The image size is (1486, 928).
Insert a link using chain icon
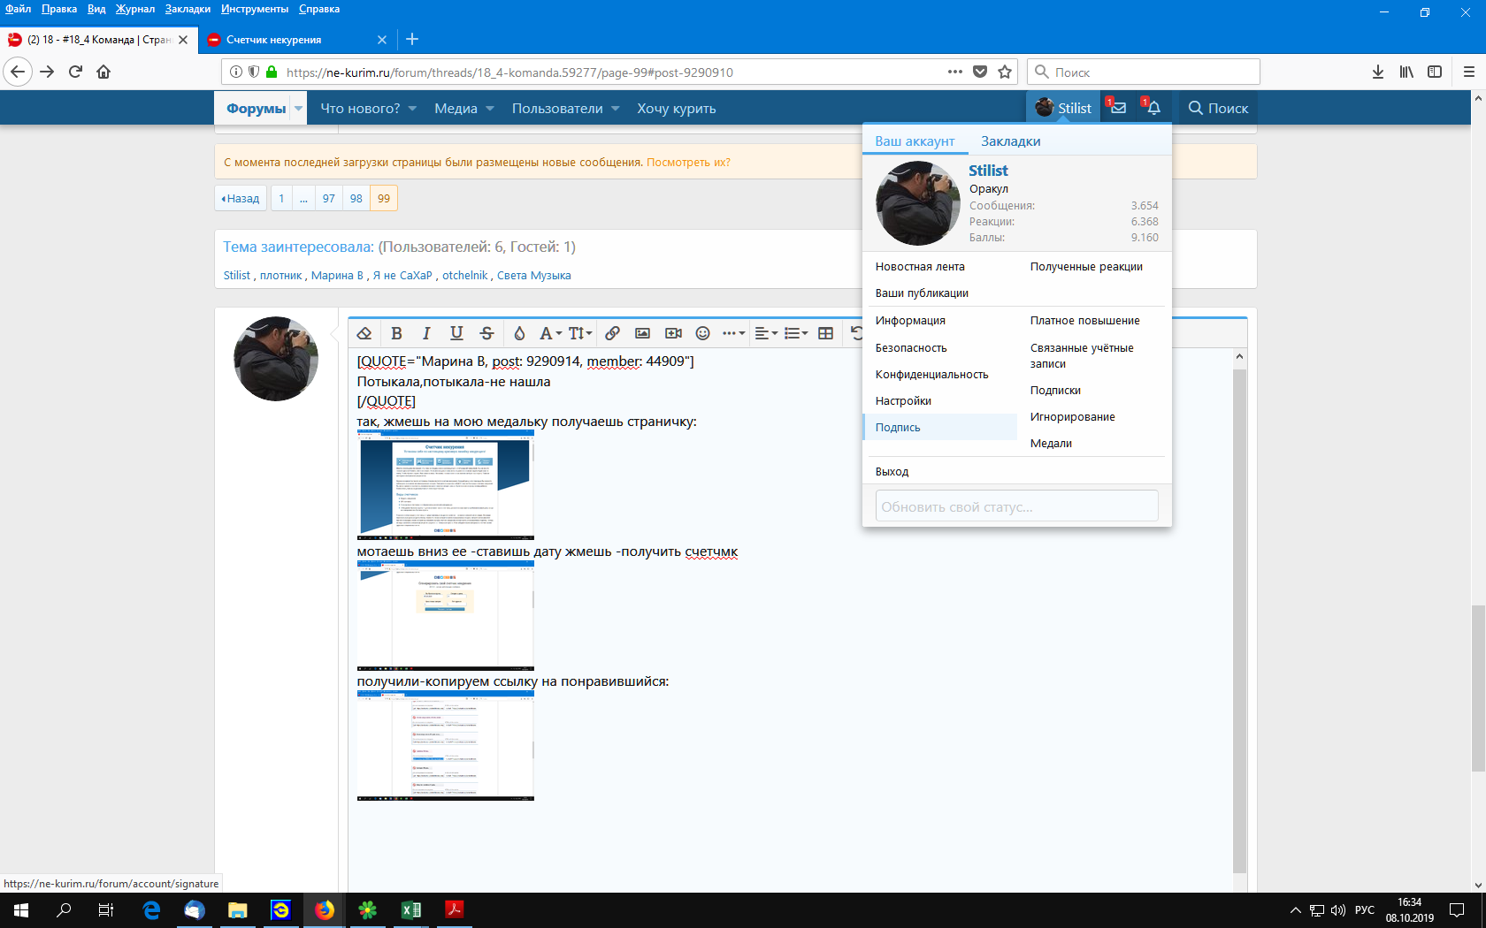pos(612,333)
